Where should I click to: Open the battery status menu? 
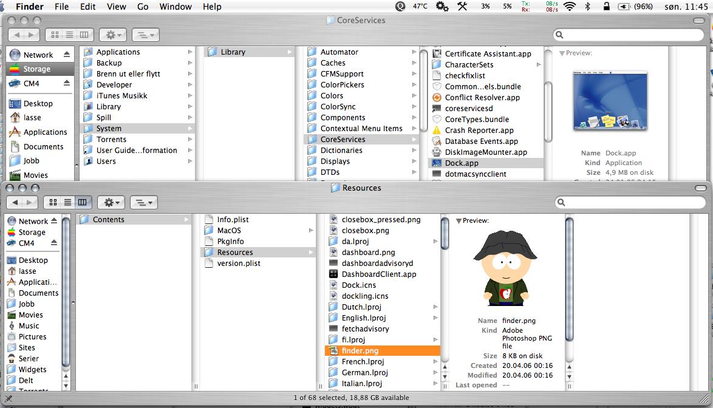point(636,6)
